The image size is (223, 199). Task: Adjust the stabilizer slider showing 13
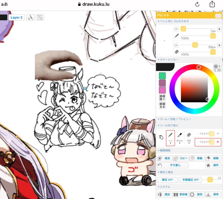(x=210, y=180)
